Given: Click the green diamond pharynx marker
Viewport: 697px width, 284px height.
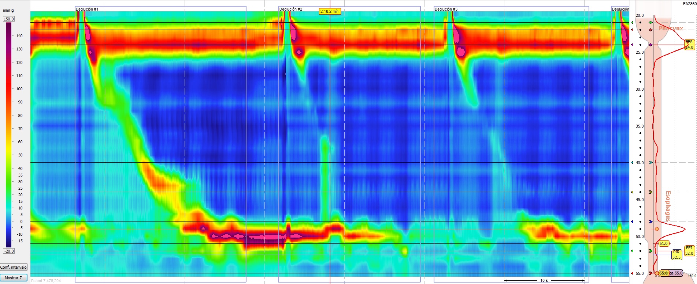Looking at the screenshot, I should (x=650, y=23).
